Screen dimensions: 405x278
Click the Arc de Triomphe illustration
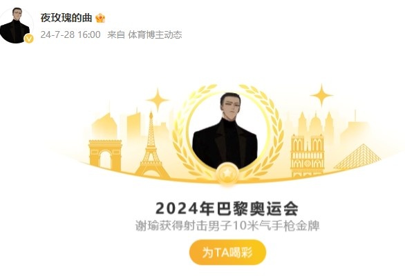(x=105, y=155)
